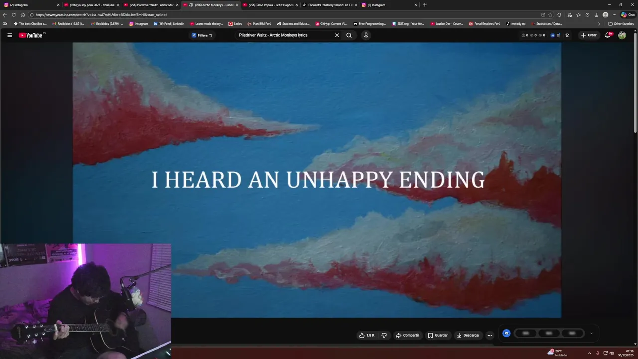The height and width of the screenshot is (359, 638).
Task: Expand the system tray hidden icons
Action: pyautogui.click(x=590, y=353)
